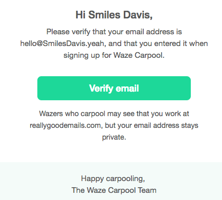Click the words "email address is" in first line
This screenshot has height=200, width=222.
[x=153, y=32]
